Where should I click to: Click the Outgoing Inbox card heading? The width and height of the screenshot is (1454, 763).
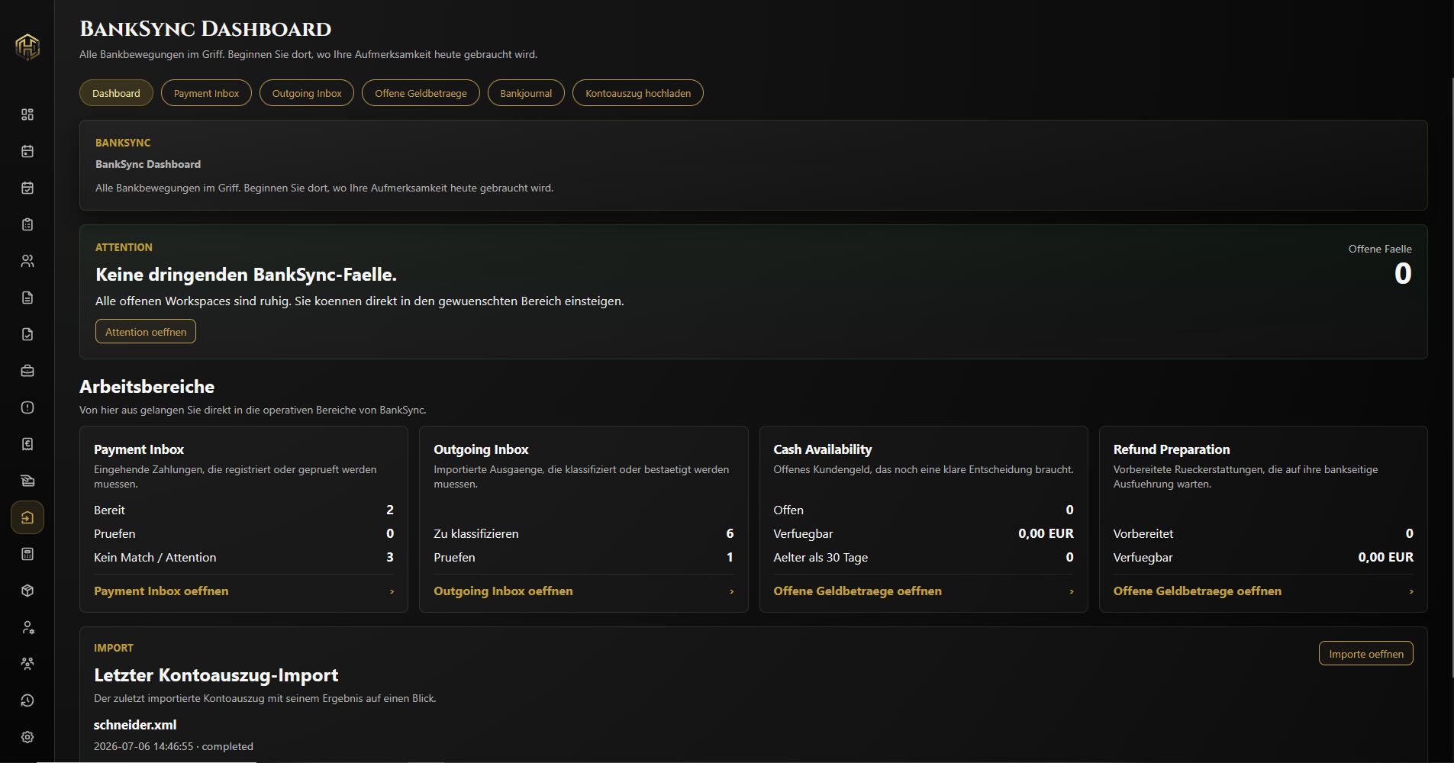point(481,449)
